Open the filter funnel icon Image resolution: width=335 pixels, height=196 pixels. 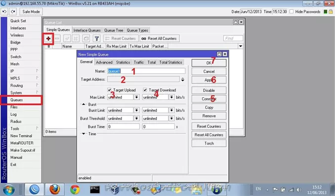point(97,39)
